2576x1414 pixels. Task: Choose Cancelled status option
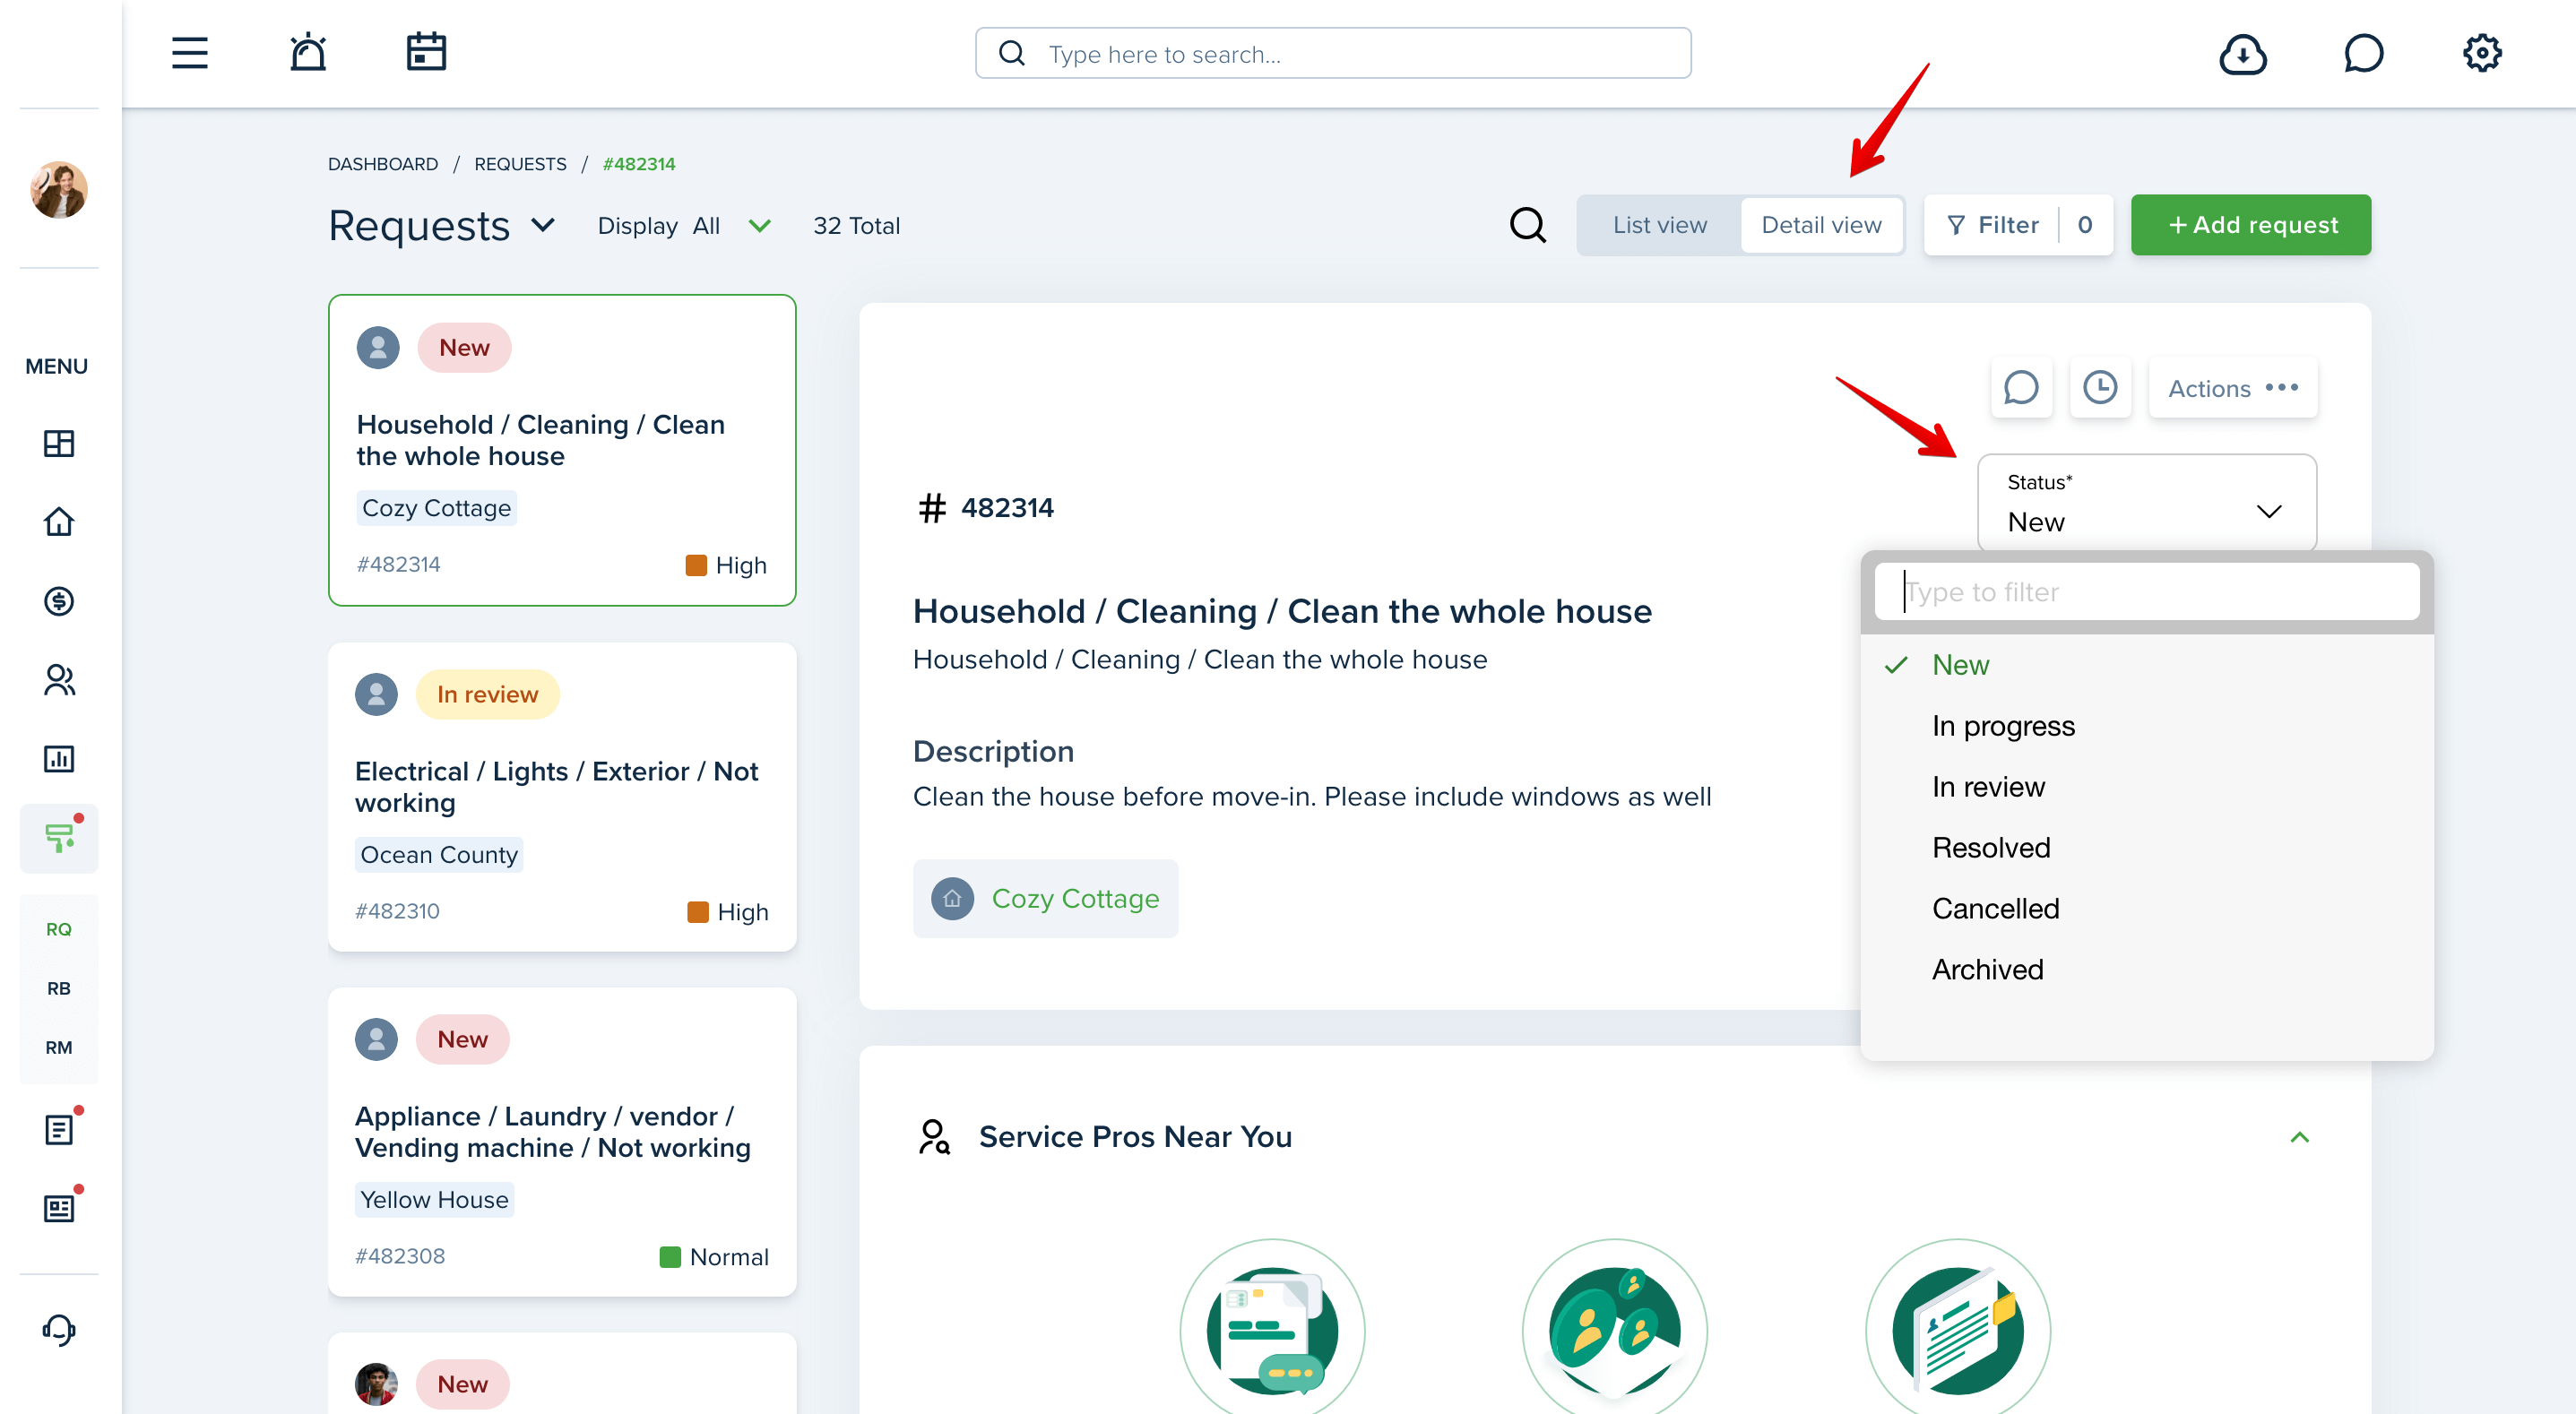coord(2146,909)
